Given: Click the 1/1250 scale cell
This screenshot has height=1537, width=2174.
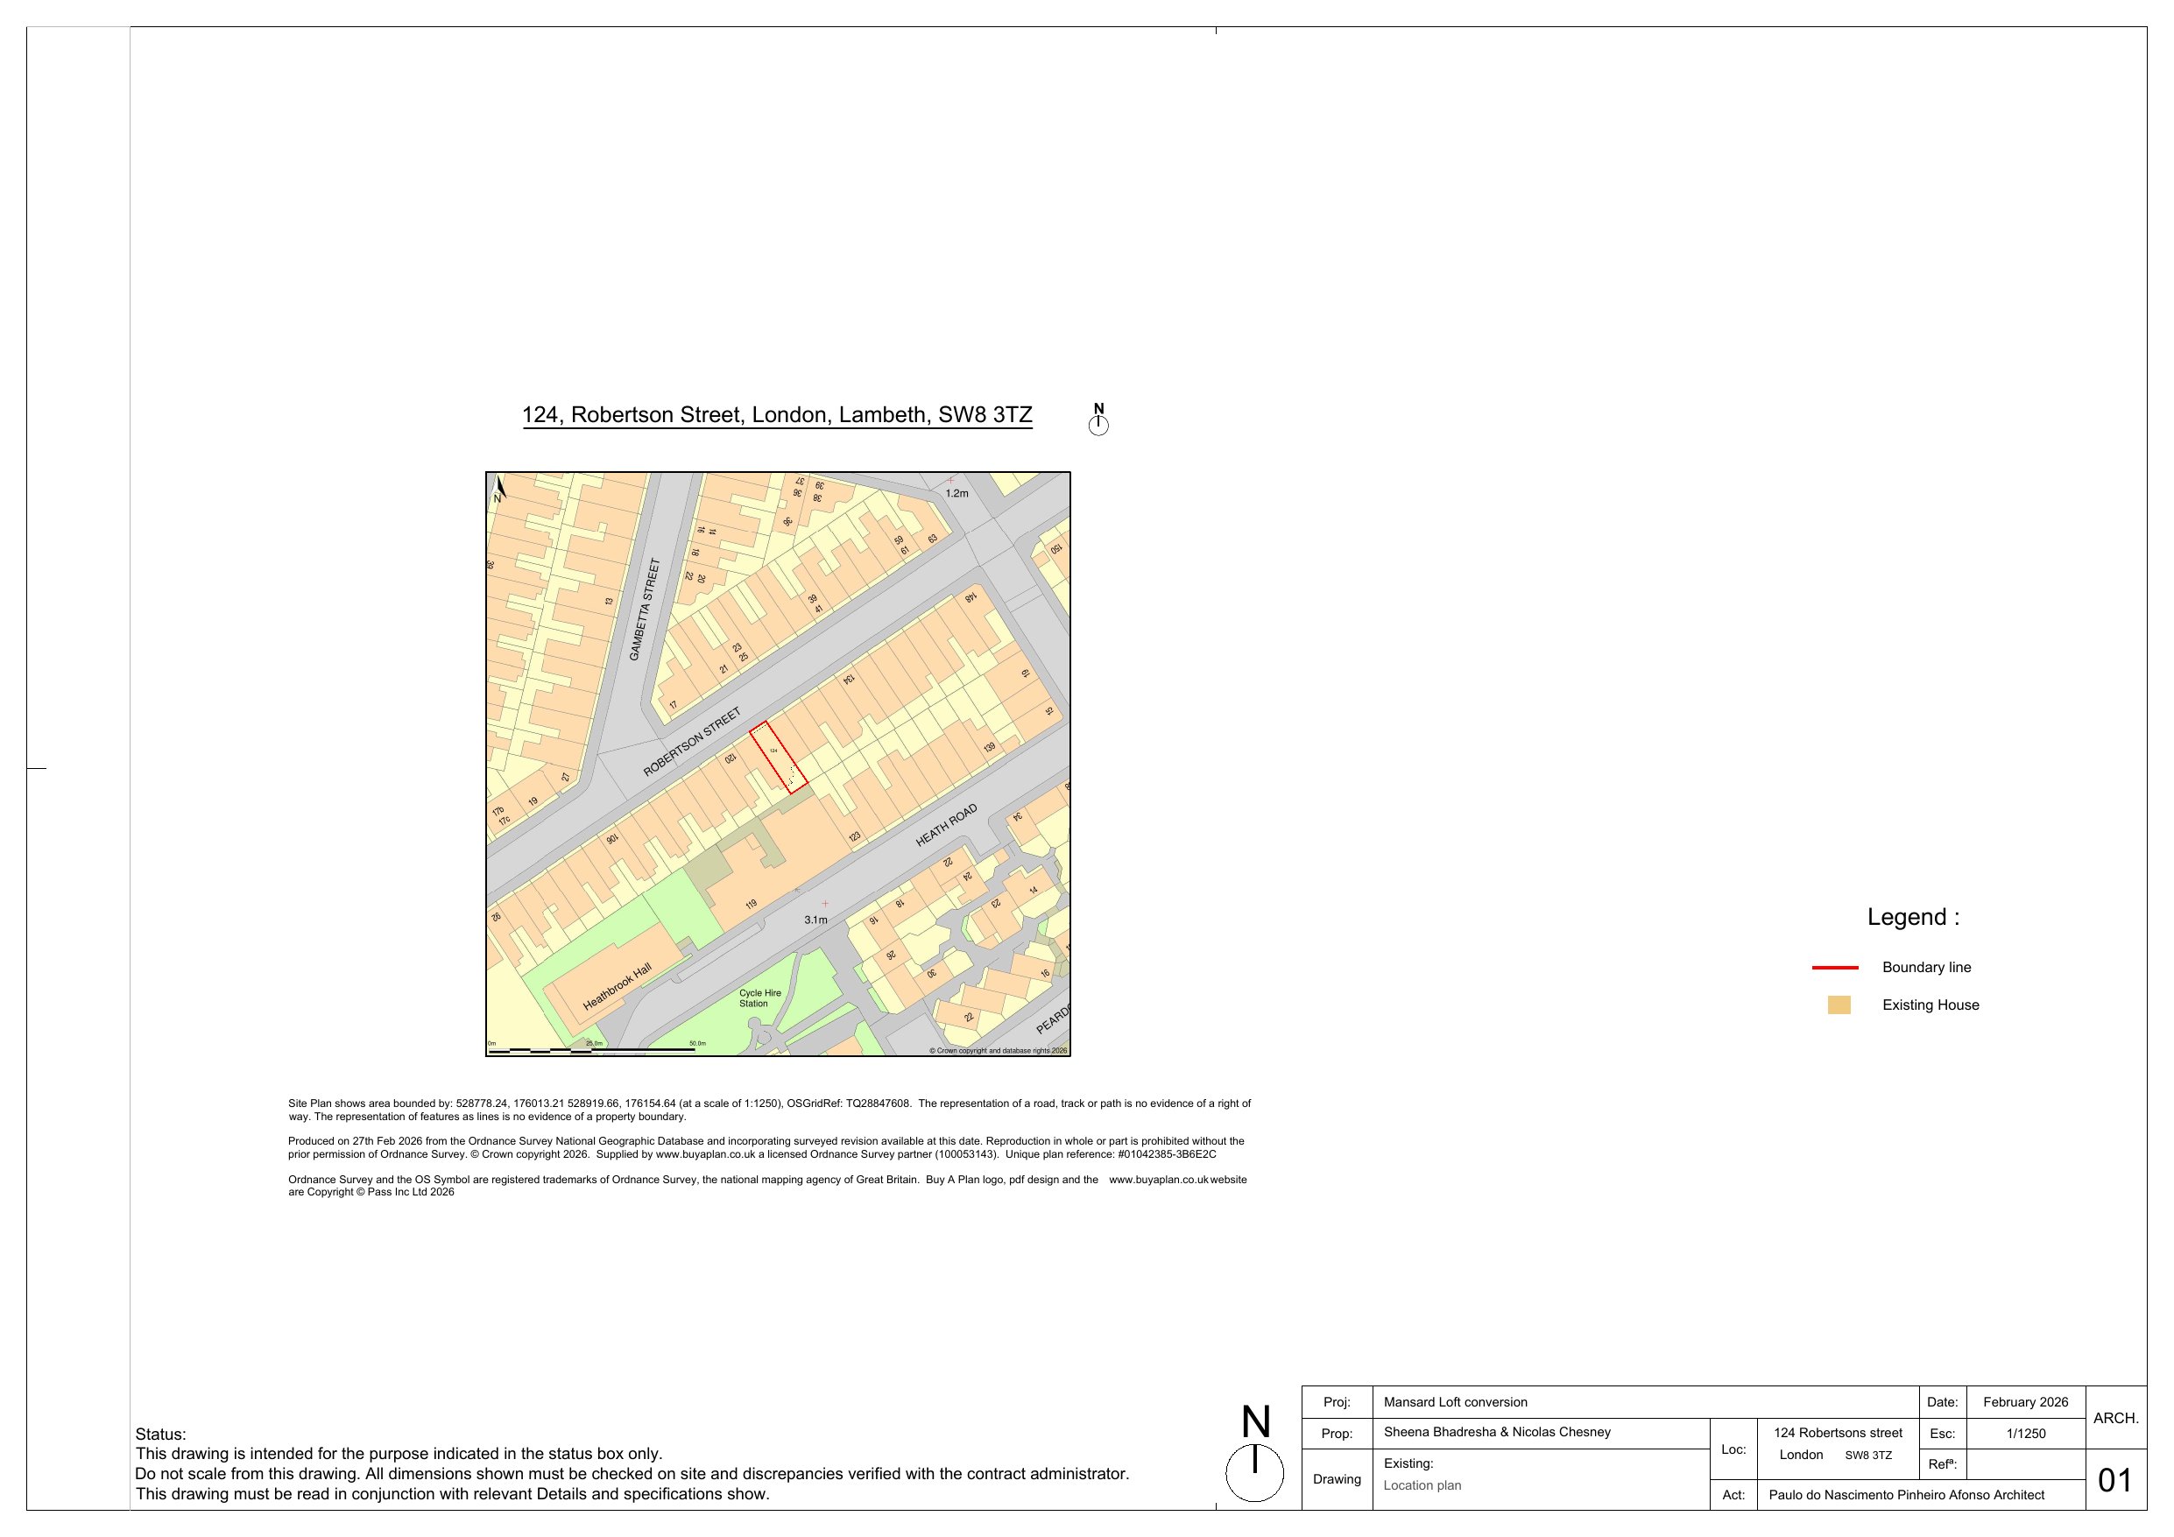Looking at the screenshot, I should [2025, 1434].
